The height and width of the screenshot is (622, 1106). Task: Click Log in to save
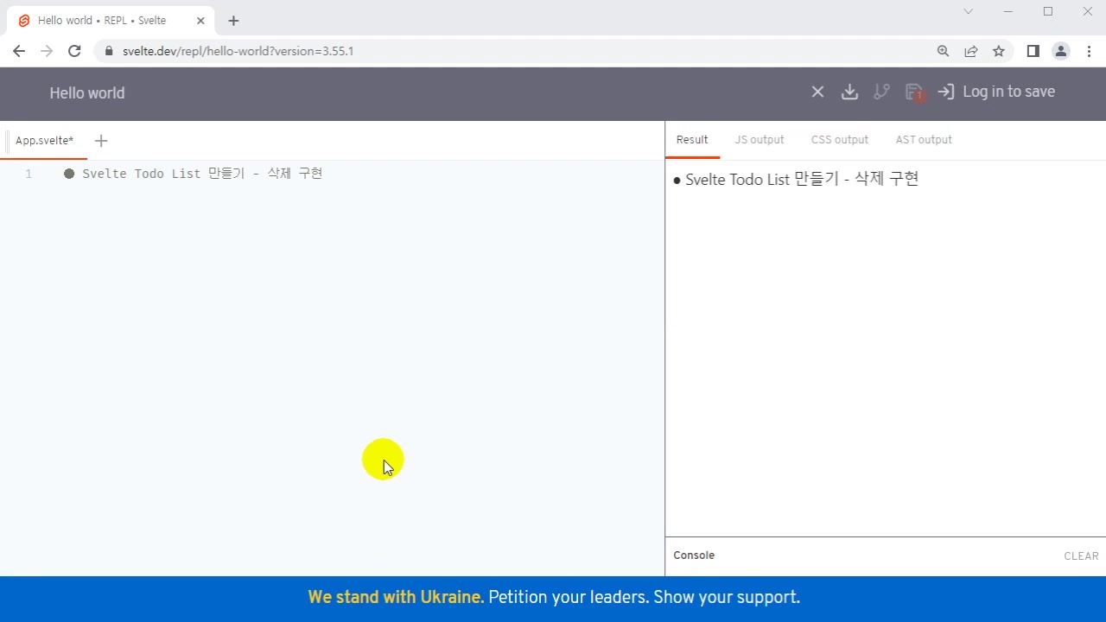(996, 92)
